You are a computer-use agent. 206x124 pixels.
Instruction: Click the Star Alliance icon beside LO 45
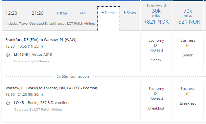coord(8,103)
